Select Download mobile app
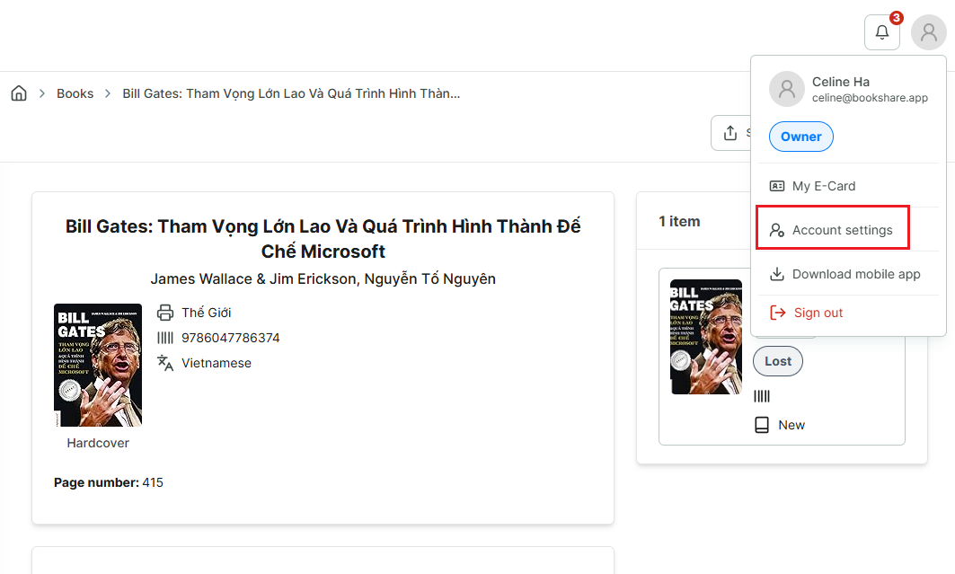 [848, 274]
